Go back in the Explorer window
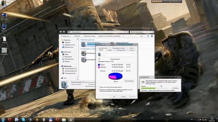This screenshot has width=218, height=122. pyautogui.click(x=61, y=32)
